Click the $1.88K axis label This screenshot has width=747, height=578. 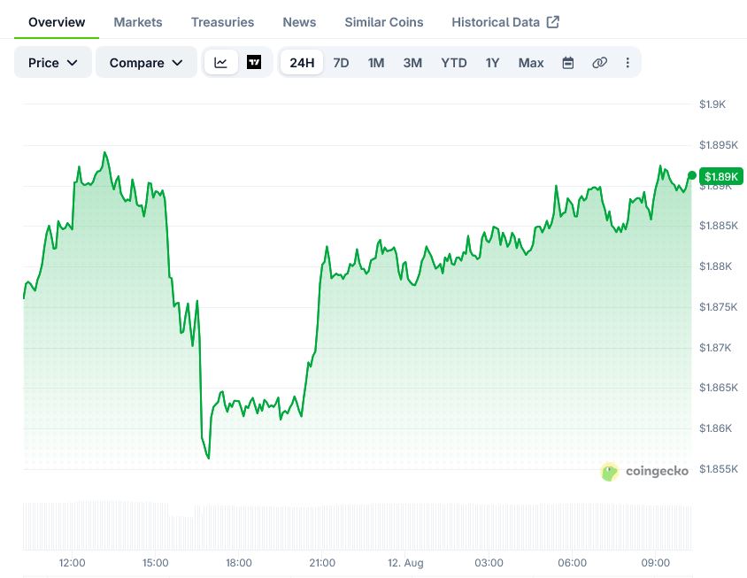click(715, 266)
